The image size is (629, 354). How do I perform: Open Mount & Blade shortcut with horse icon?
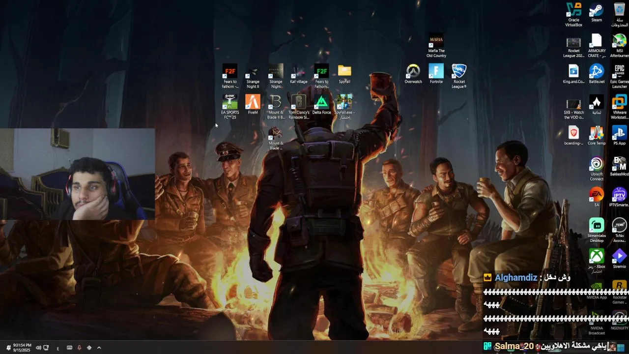click(276, 139)
